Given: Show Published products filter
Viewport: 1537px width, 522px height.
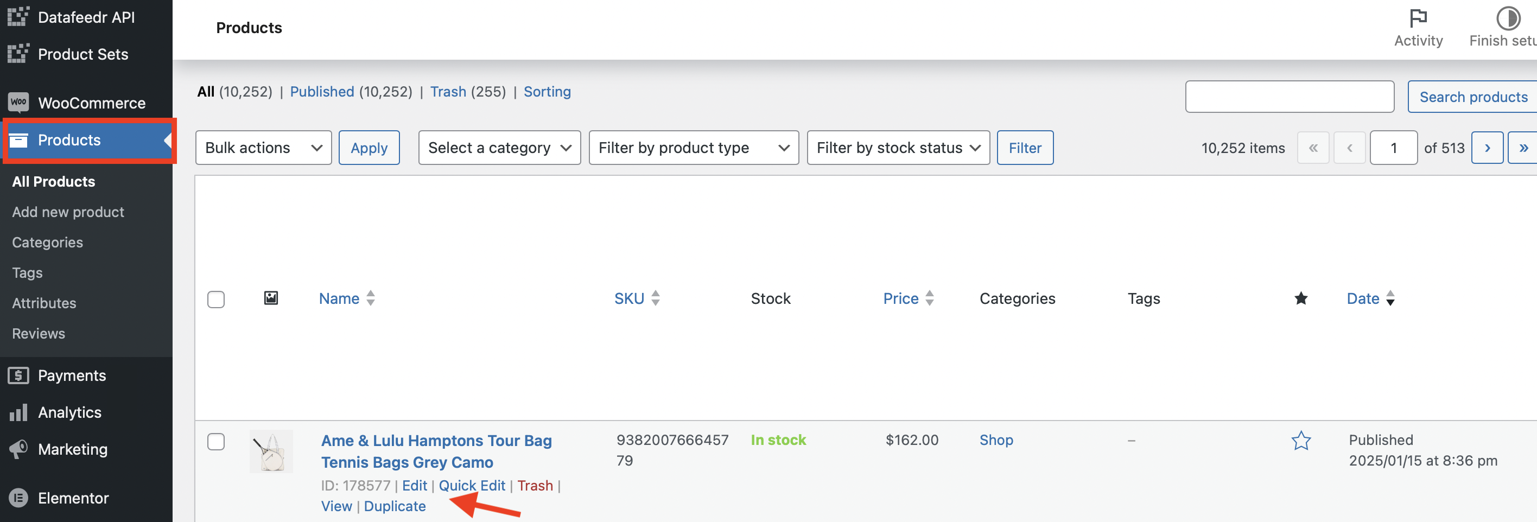Looking at the screenshot, I should pos(322,92).
